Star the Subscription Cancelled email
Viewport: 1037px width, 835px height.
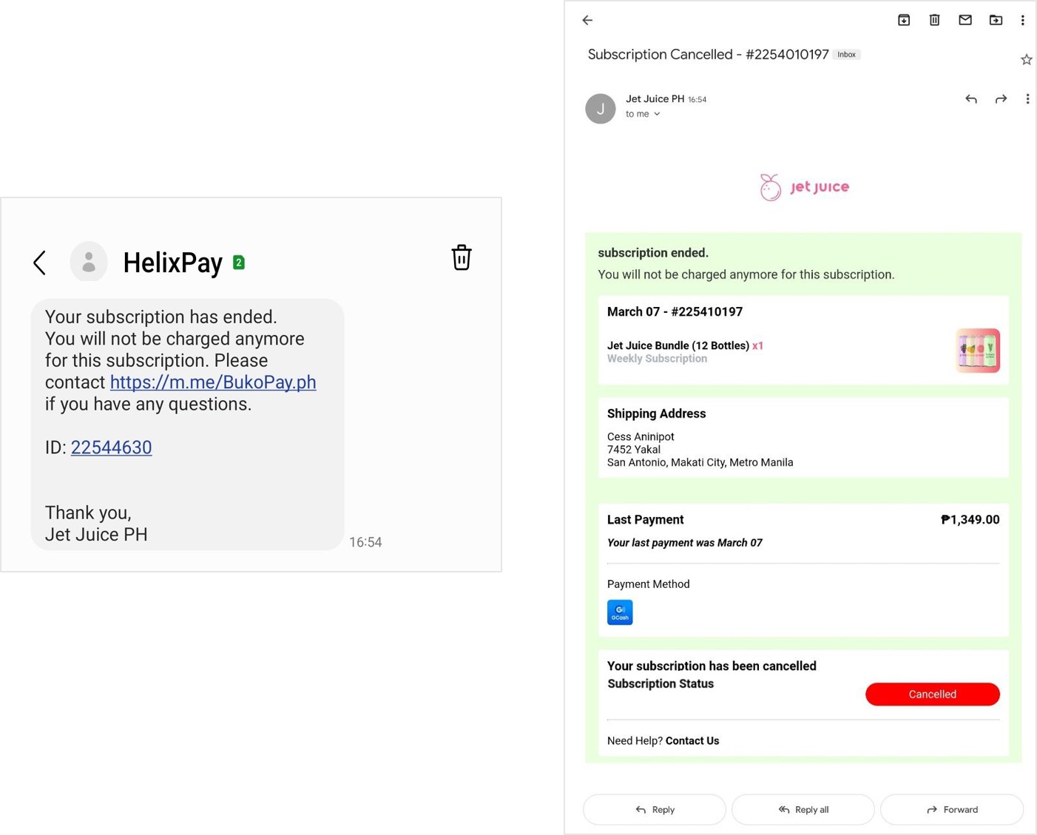pos(1027,60)
